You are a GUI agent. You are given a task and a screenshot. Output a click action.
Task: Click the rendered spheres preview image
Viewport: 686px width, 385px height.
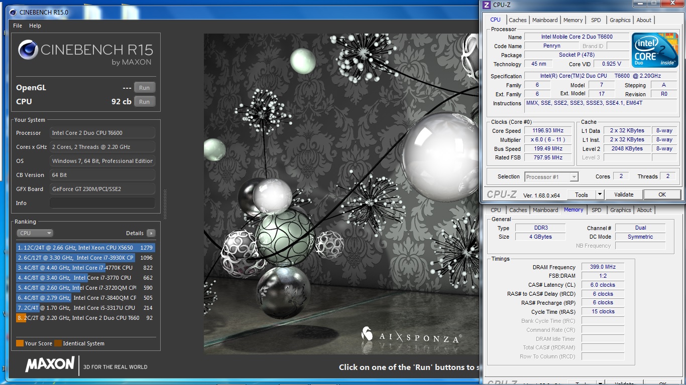tap(341, 194)
